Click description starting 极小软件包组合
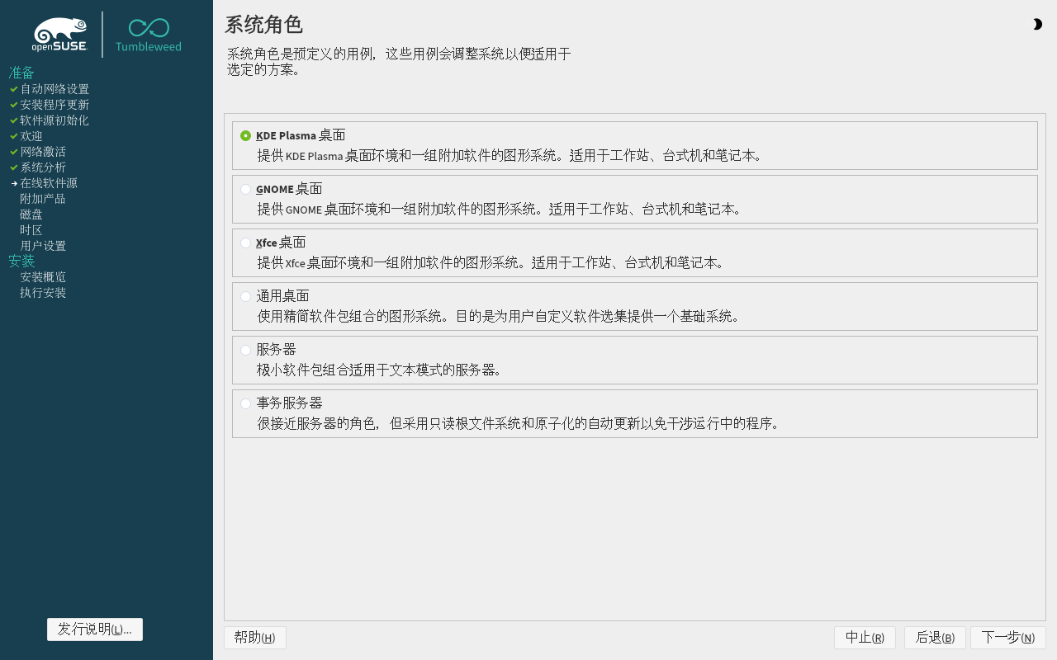Screen dimensions: 1057x660 click(380, 370)
